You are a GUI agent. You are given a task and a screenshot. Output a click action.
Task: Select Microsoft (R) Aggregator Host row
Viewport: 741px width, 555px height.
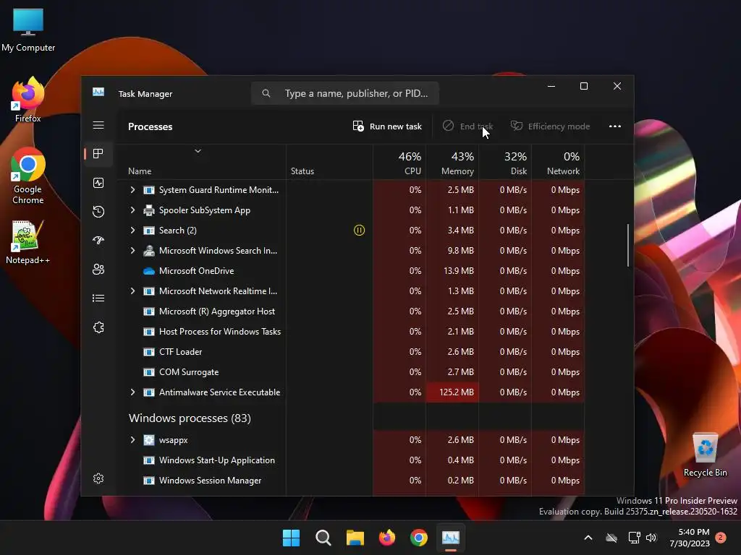[350, 311]
